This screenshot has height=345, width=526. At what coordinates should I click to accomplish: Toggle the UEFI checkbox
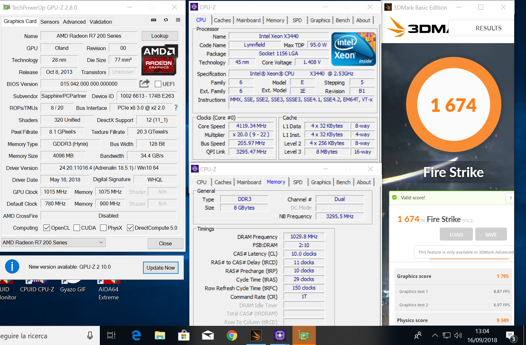coord(158,84)
